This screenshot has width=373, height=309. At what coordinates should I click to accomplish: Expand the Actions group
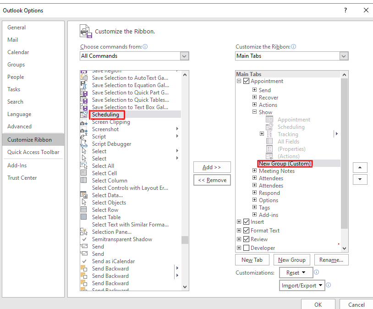click(254, 105)
